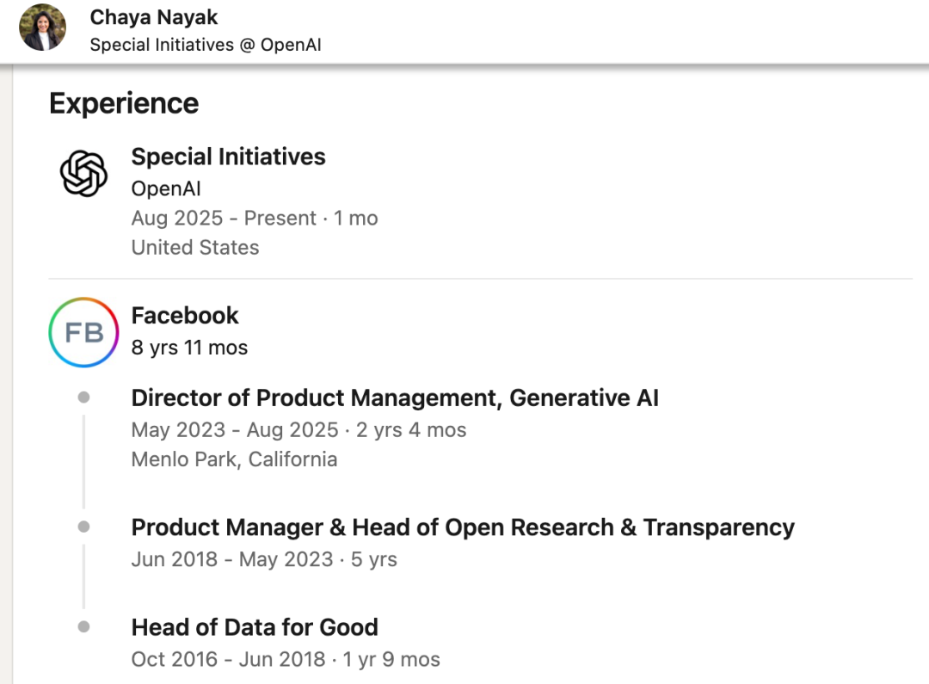Open the Special Initiatives job title

point(228,157)
